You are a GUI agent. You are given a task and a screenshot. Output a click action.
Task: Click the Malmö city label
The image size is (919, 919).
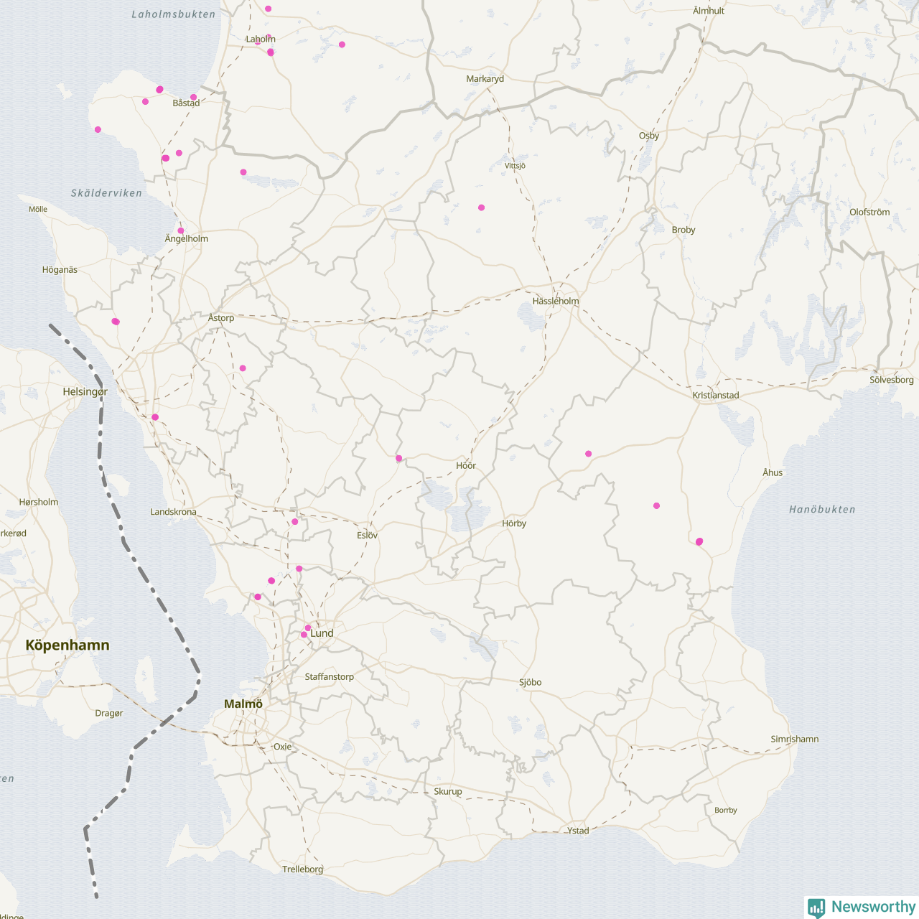coord(243,704)
